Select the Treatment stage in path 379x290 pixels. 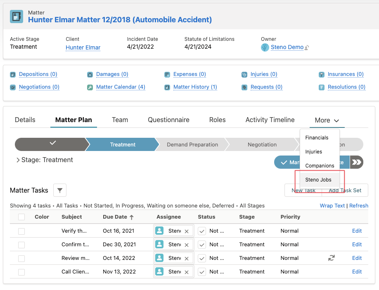tap(123, 144)
